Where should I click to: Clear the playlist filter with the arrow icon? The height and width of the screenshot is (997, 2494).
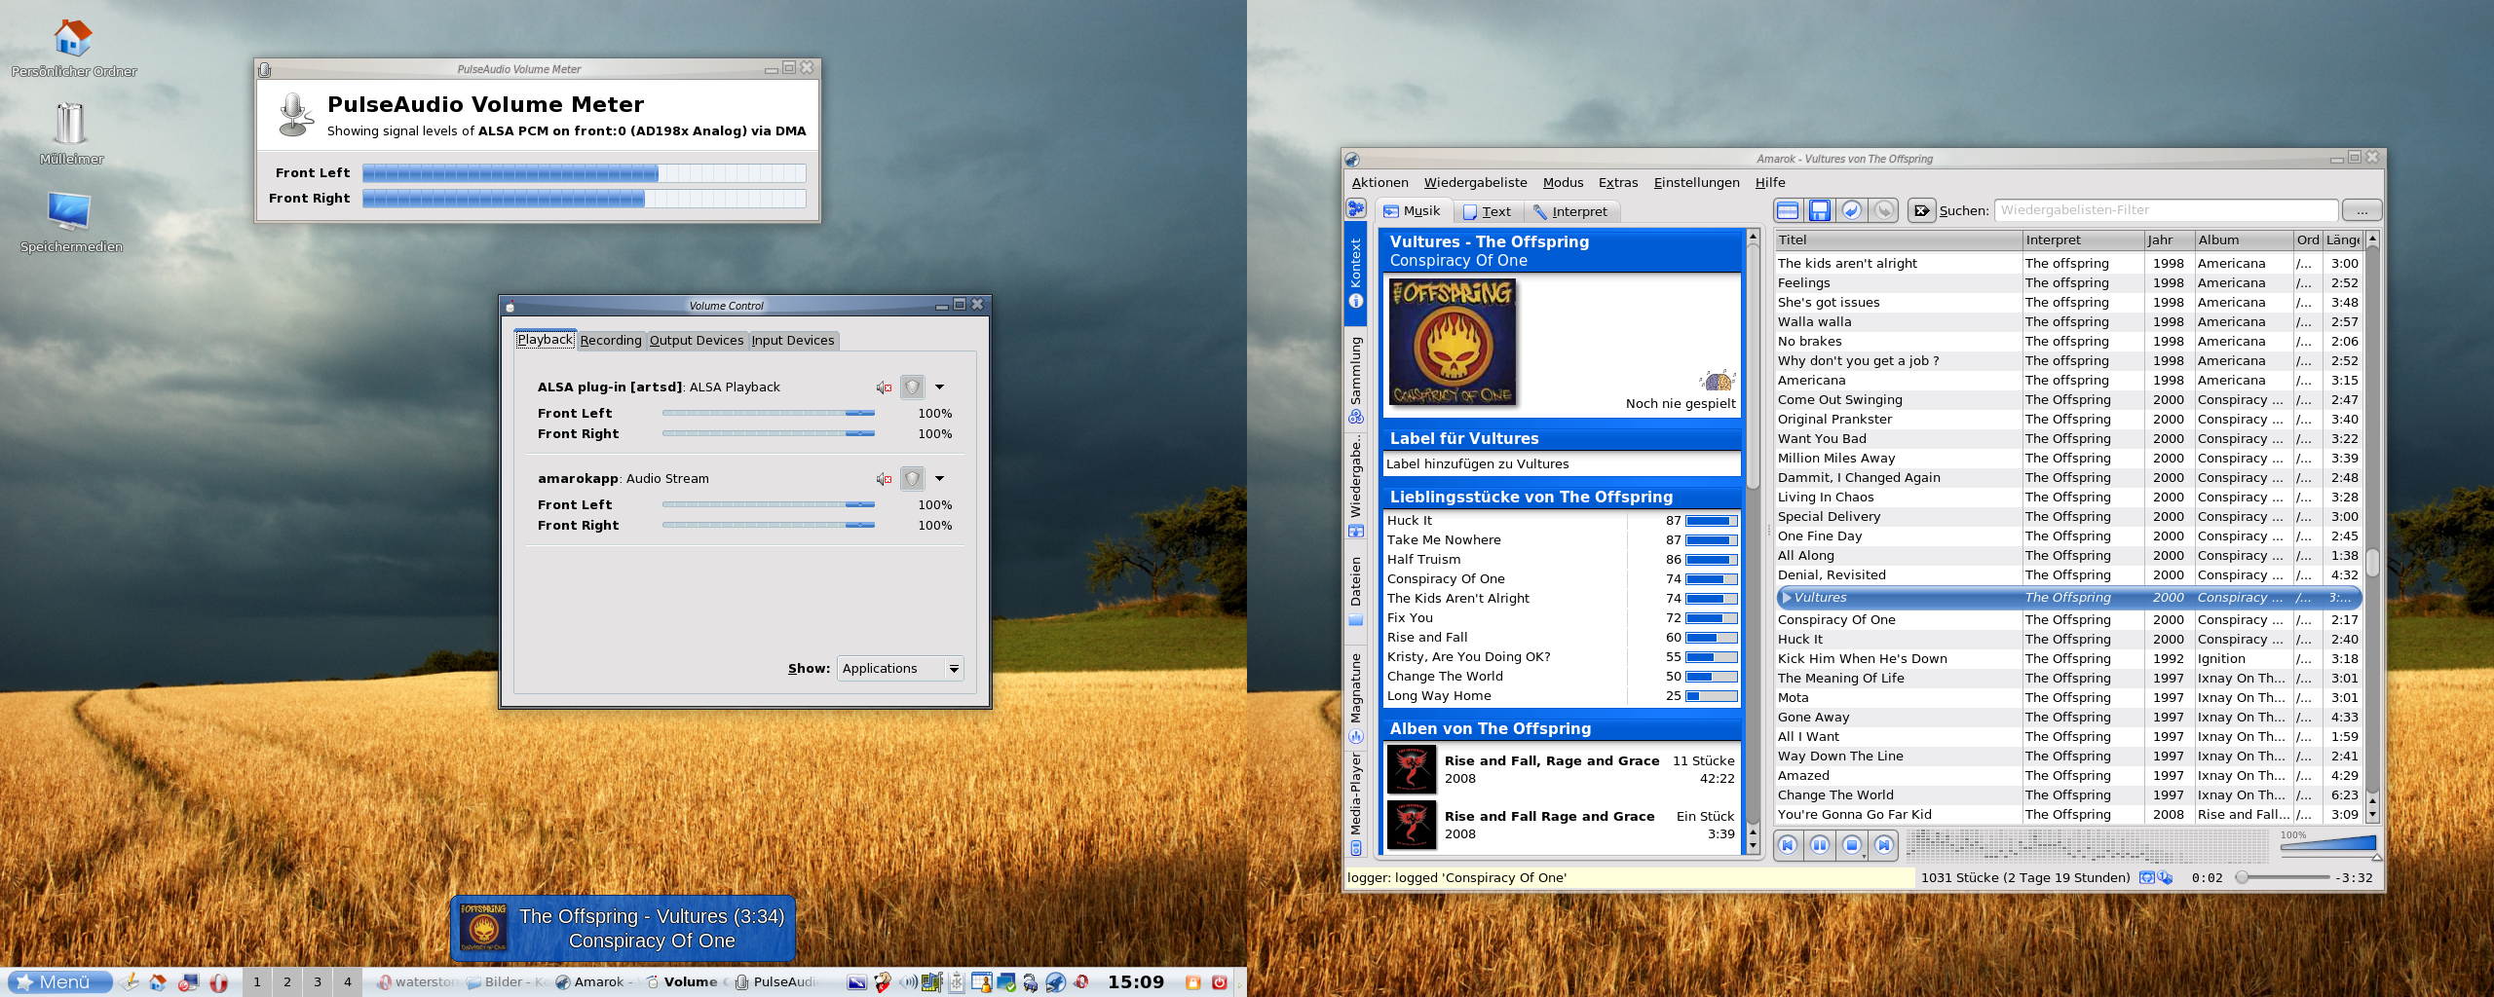[1920, 209]
